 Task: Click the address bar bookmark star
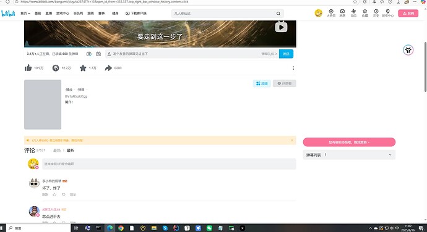355,2
